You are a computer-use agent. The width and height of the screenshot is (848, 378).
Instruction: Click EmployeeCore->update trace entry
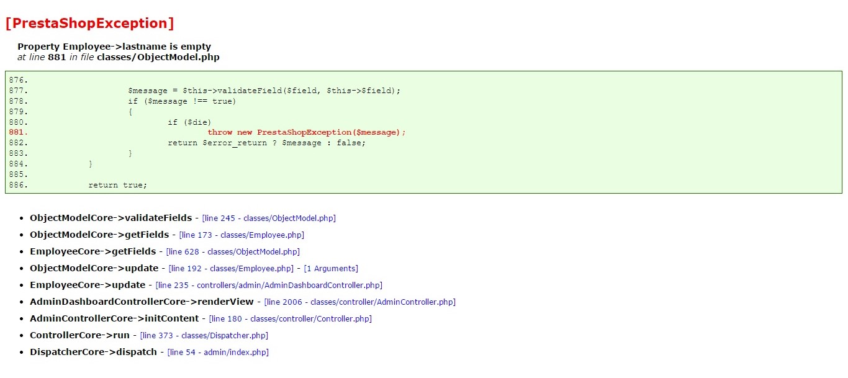(x=88, y=285)
